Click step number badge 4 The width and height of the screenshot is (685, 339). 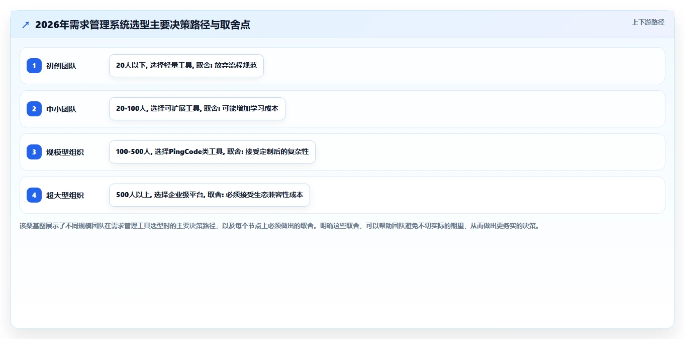pos(34,195)
